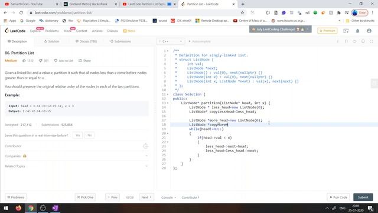
Task: Open the Contest menu item
Action: tap(82, 31)
